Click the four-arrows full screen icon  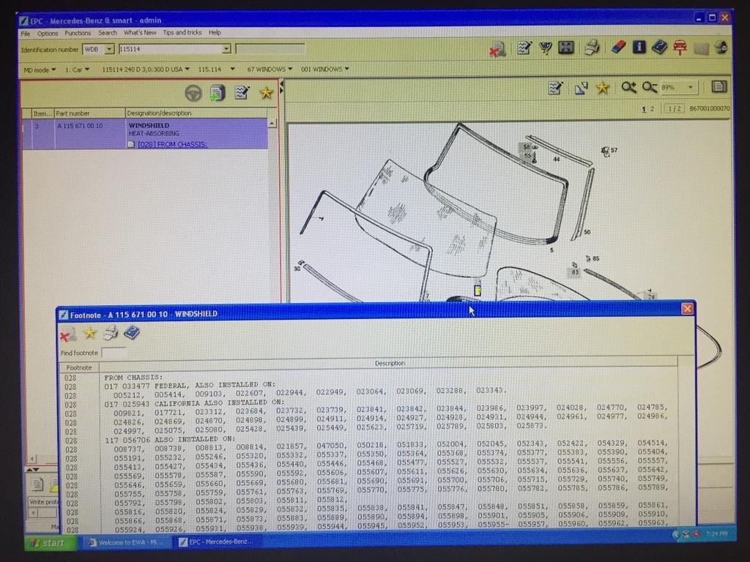(566, 48)
